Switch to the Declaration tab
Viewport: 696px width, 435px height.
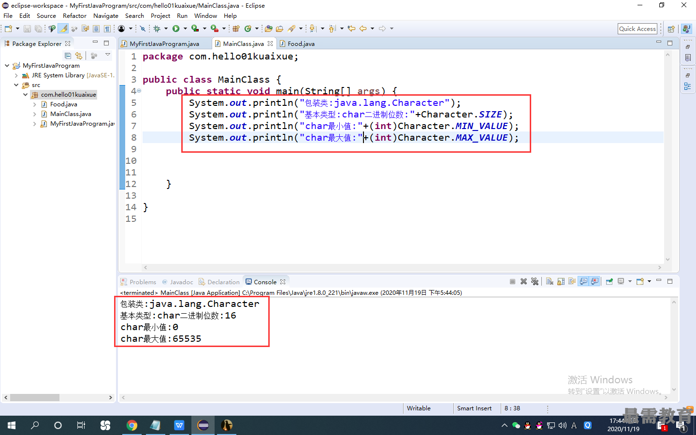tap(219, 282)
